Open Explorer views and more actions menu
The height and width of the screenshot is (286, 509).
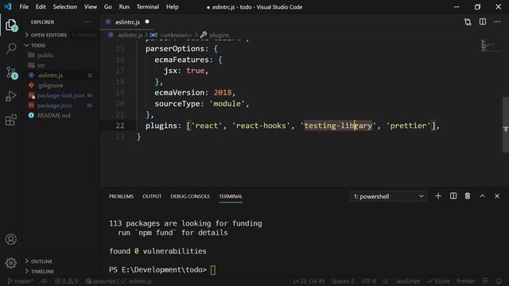click(x=87, y=22)
